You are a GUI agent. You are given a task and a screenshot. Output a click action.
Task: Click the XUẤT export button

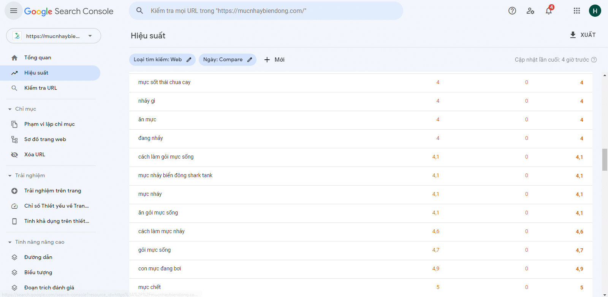coord(583,35)
